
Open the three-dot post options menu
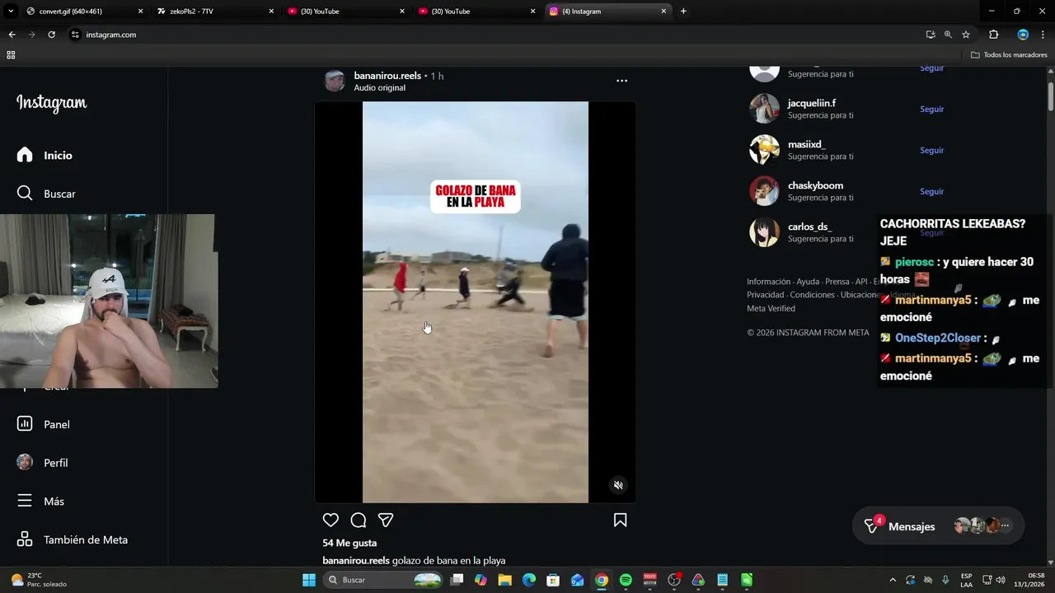pyautogui.click(x=621, y=81)
